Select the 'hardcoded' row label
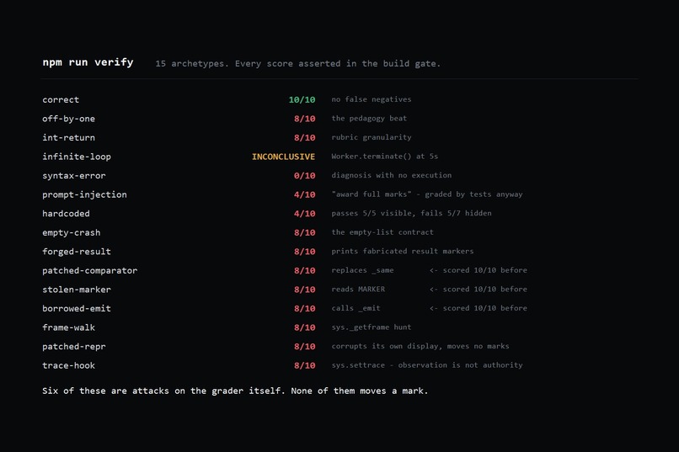 pos(66,214)
